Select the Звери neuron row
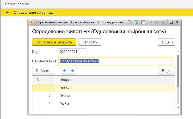This screenshot has height=119, width=193. coord(104,88)
